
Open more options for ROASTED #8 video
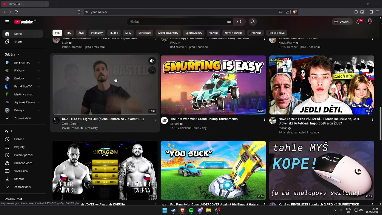[x=156, y=119]
